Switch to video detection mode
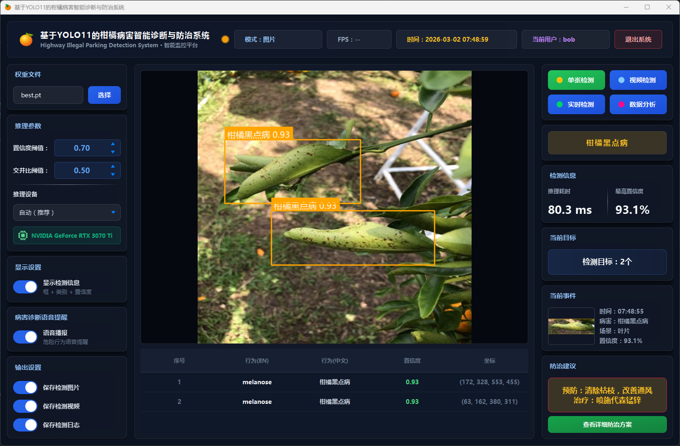Screen dimensions: 680x446 tap(638, 80)
